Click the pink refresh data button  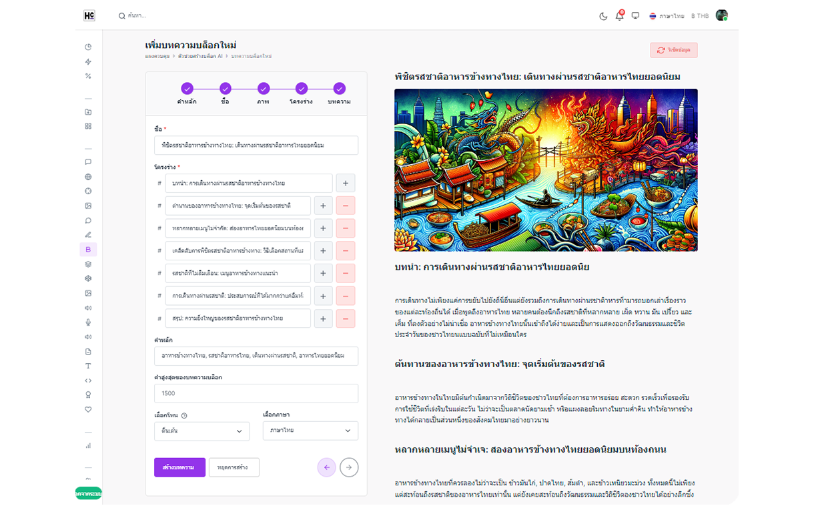674,50
